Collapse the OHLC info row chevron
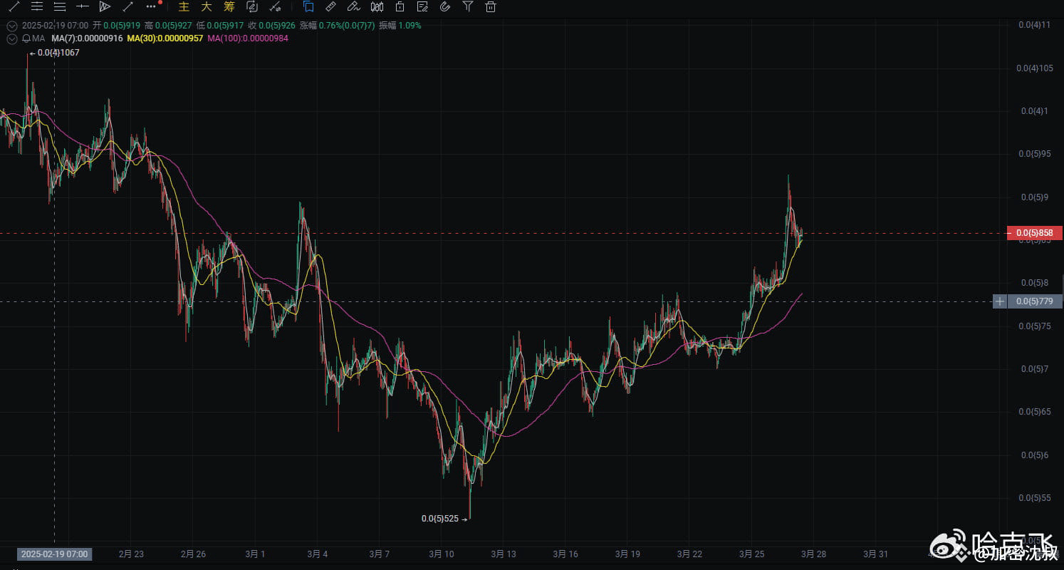Viewport: 1064px width, 570px height. [x=11, y=25]
